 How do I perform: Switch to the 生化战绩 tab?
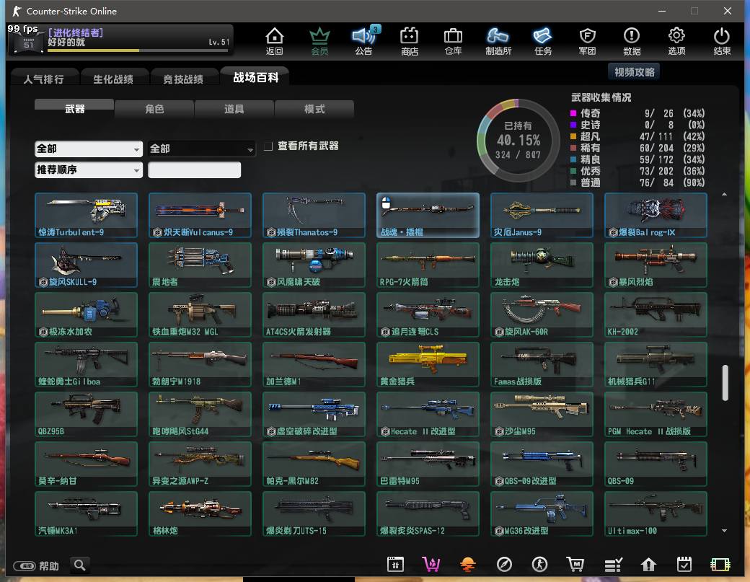click(112, 79)
